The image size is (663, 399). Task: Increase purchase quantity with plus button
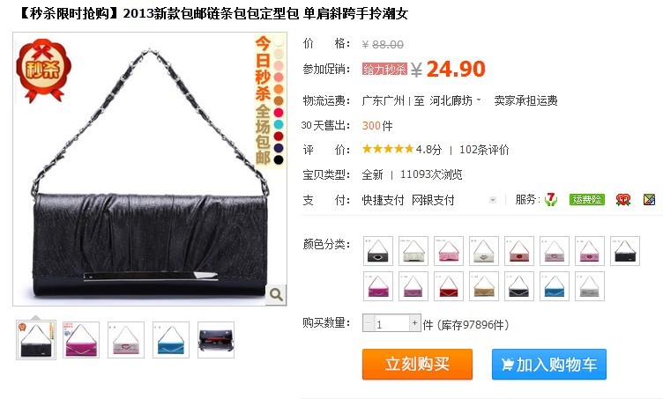pyautogui.click(x=414, y=323)
